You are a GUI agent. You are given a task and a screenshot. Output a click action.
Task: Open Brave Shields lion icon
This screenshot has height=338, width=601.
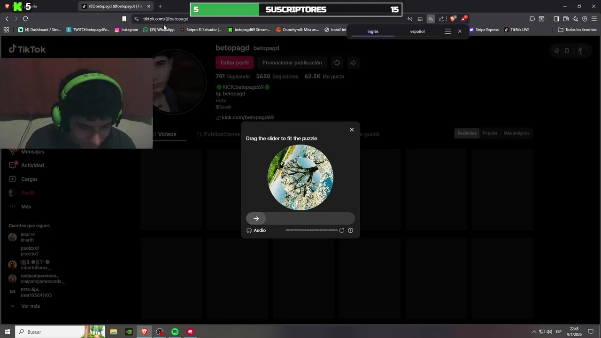point(453,19)
